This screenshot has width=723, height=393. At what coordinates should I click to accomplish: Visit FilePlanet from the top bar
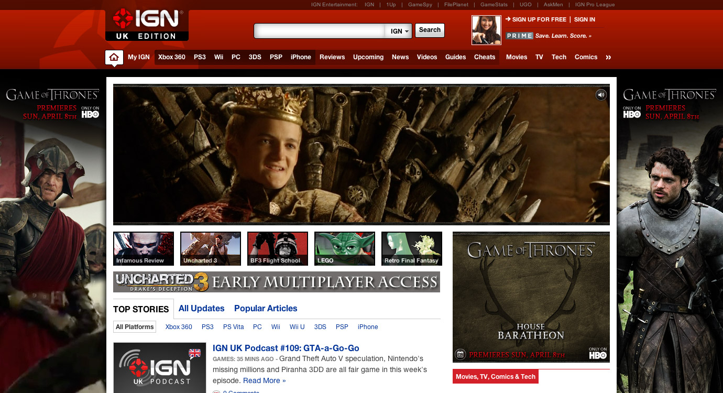click(456, 5)
